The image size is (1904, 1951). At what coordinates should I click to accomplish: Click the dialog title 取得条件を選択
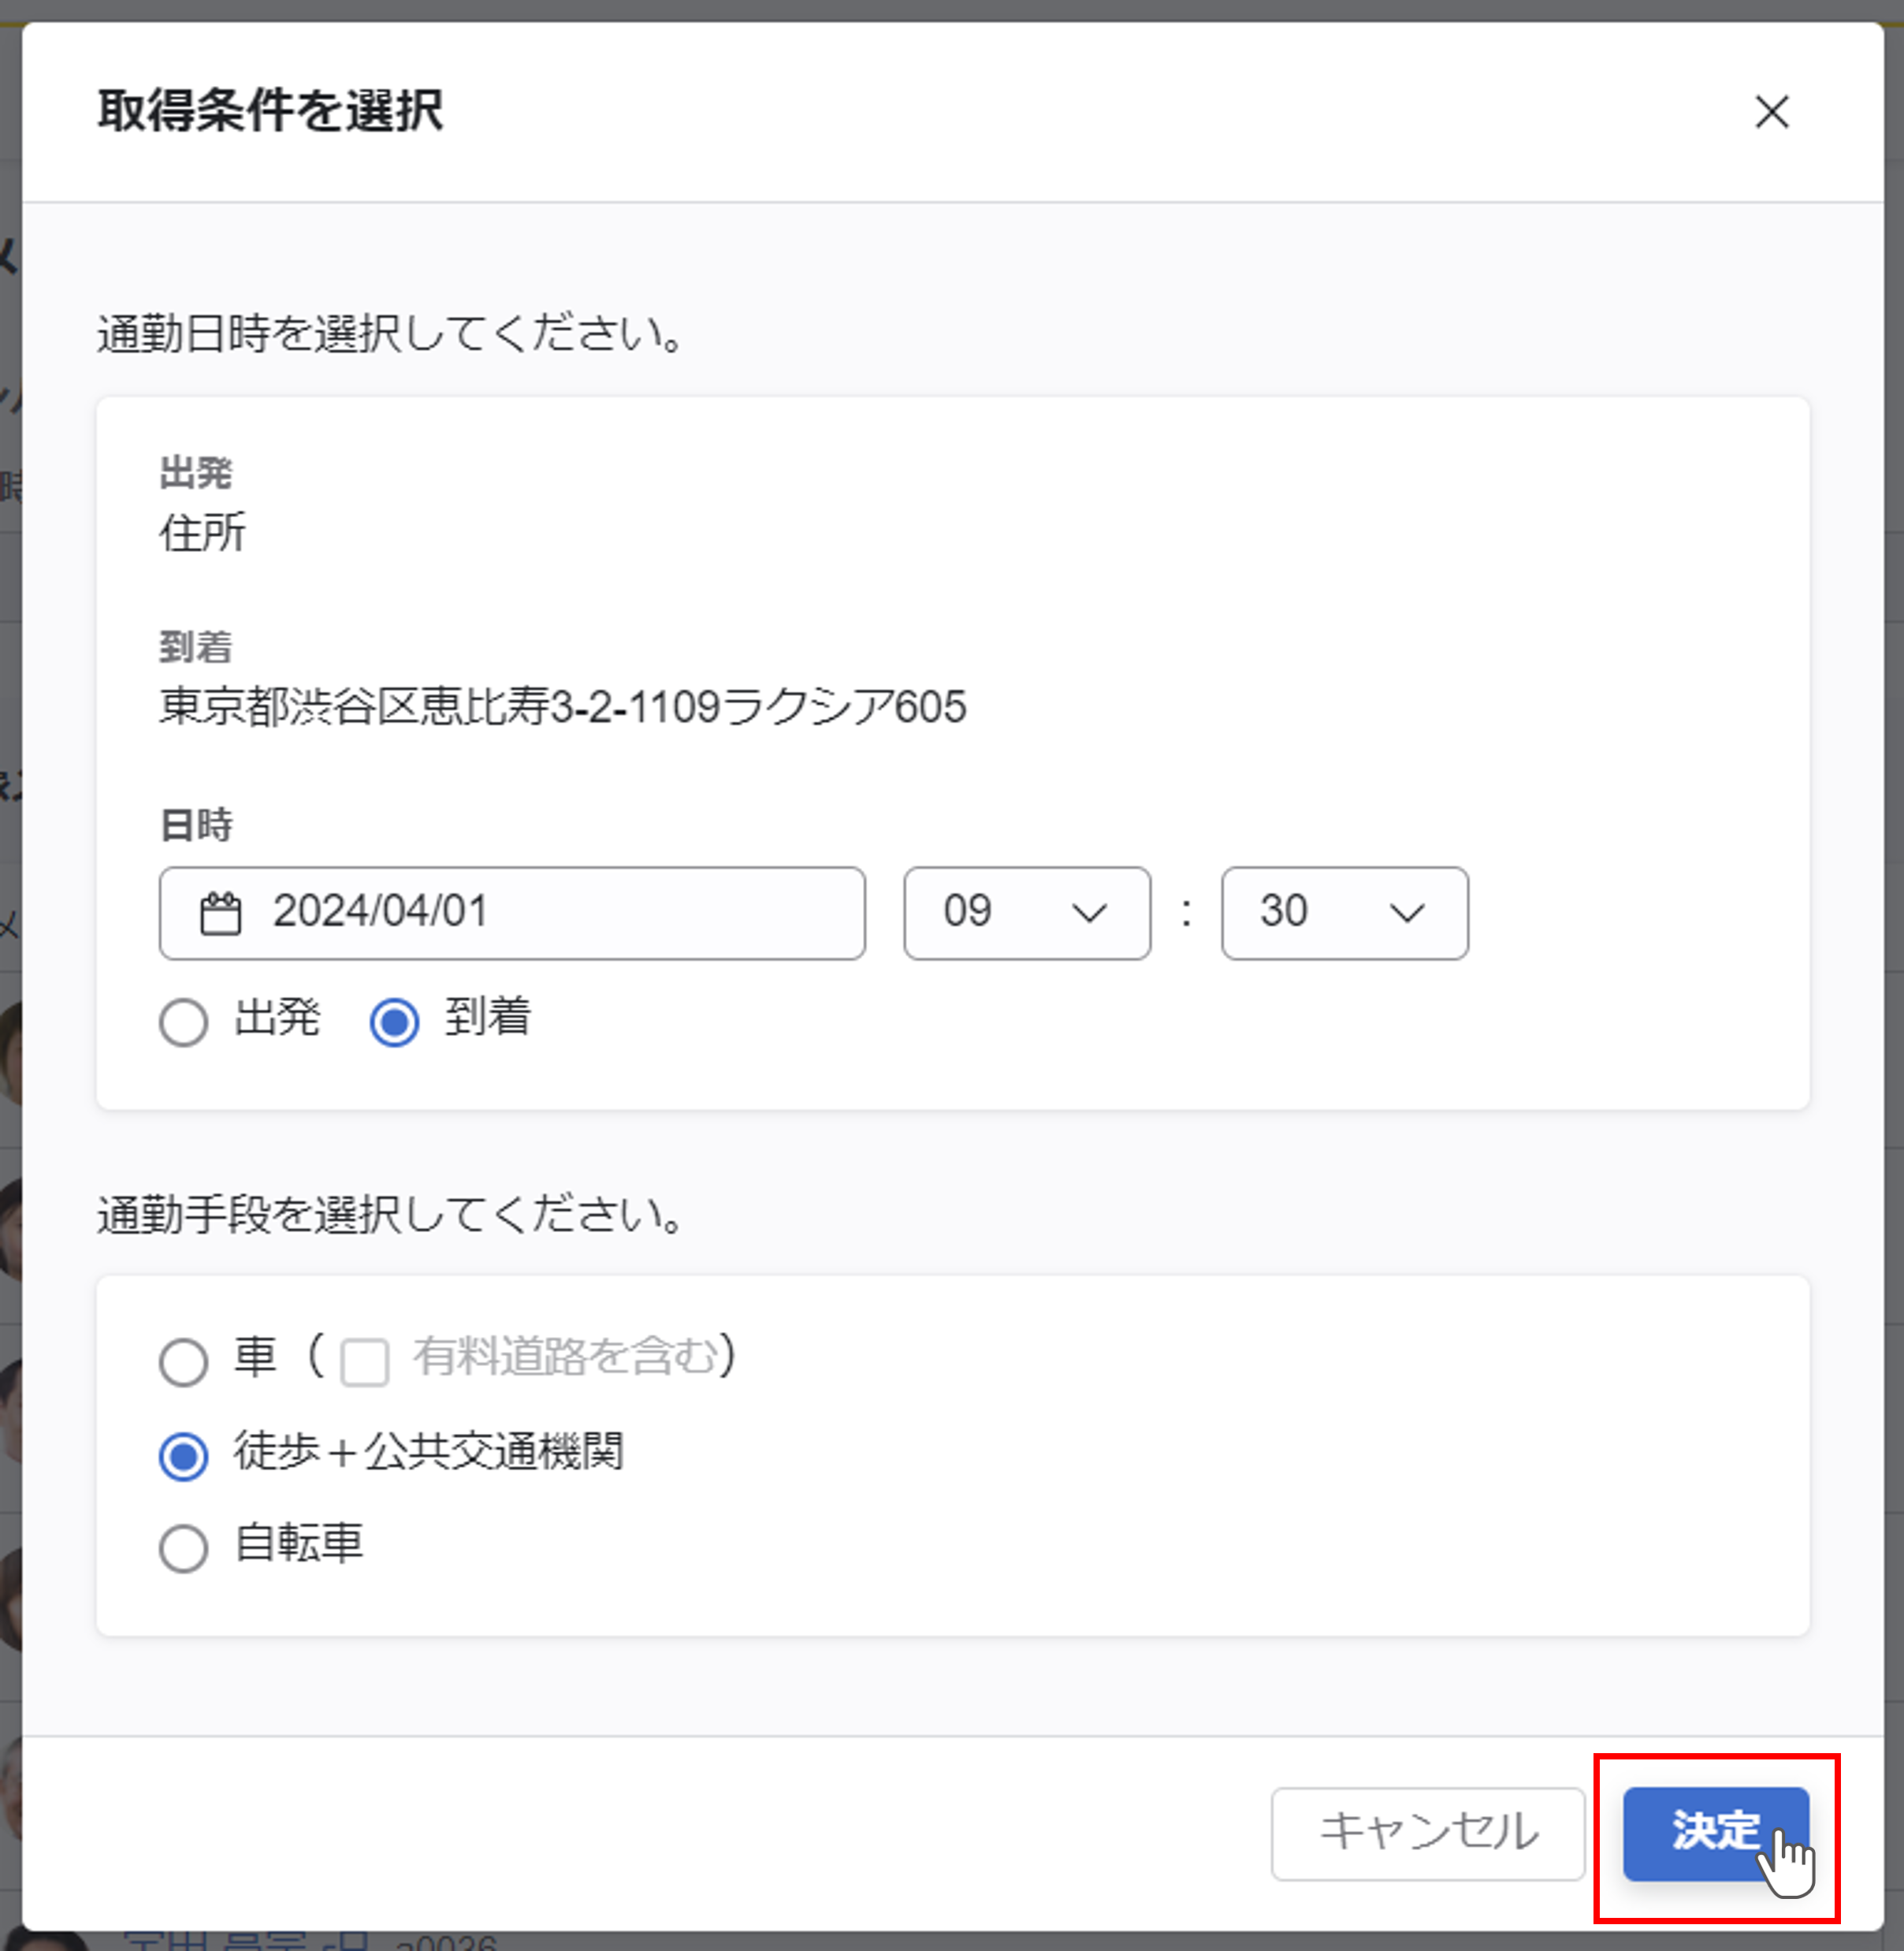point(270,111)
